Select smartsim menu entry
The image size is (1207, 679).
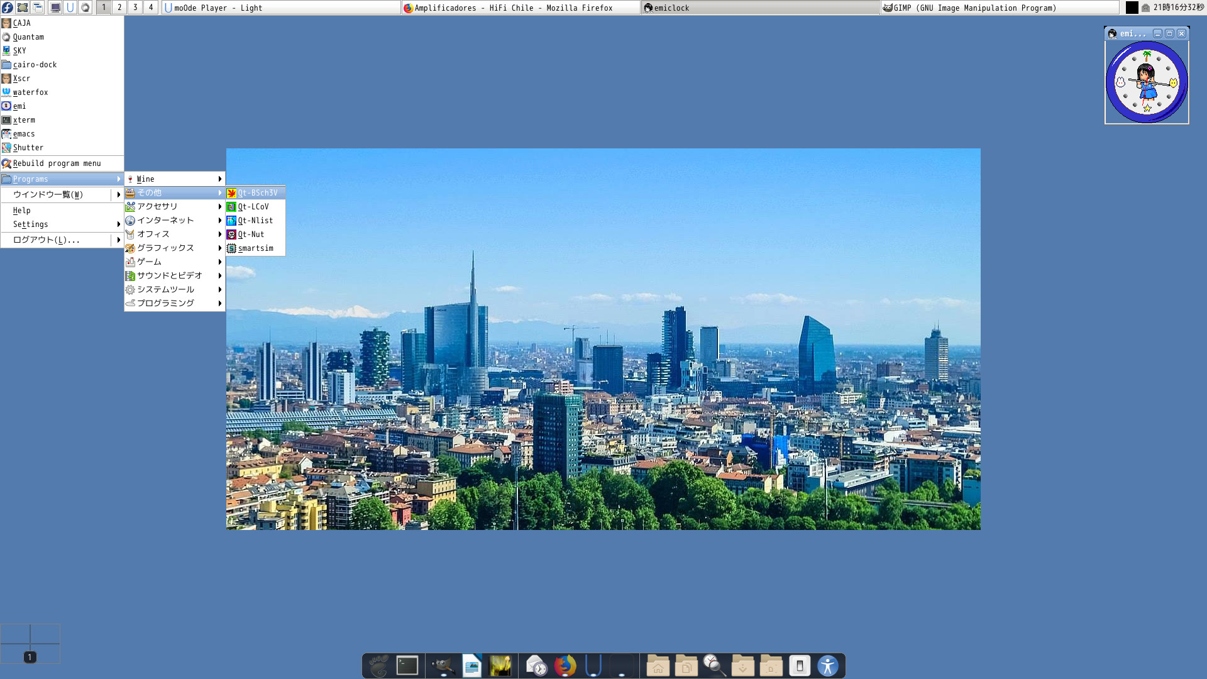click(255, 248)
